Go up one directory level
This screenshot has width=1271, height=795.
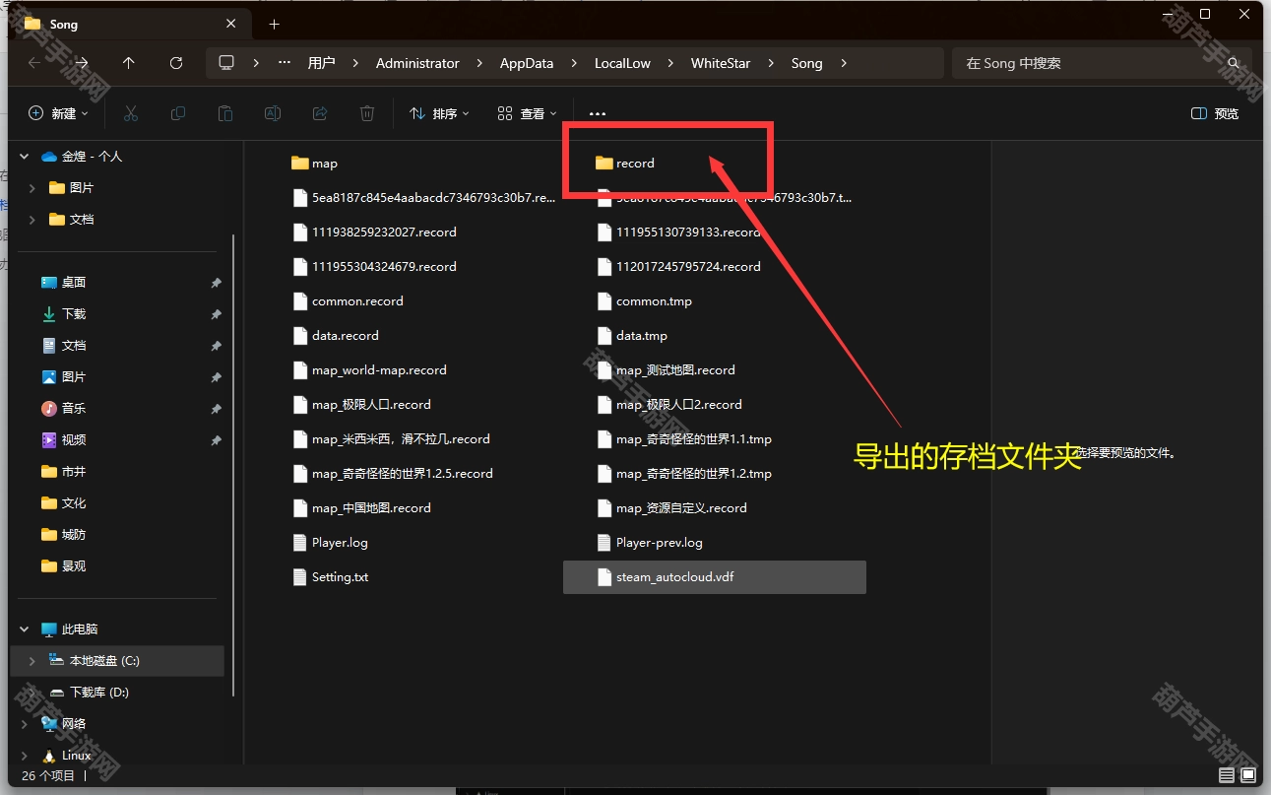pos(129,63)
